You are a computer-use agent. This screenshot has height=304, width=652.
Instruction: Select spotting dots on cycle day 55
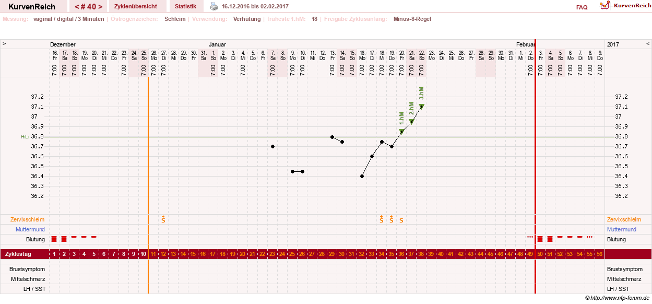(x=590, y=237)
